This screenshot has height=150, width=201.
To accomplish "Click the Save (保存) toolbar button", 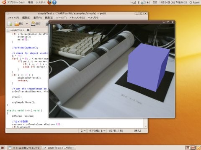I will coord(36,24).
